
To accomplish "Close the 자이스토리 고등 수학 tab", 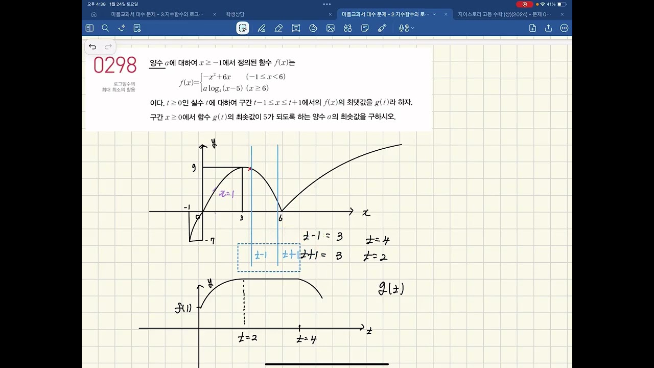I will (x=562, y=14).
